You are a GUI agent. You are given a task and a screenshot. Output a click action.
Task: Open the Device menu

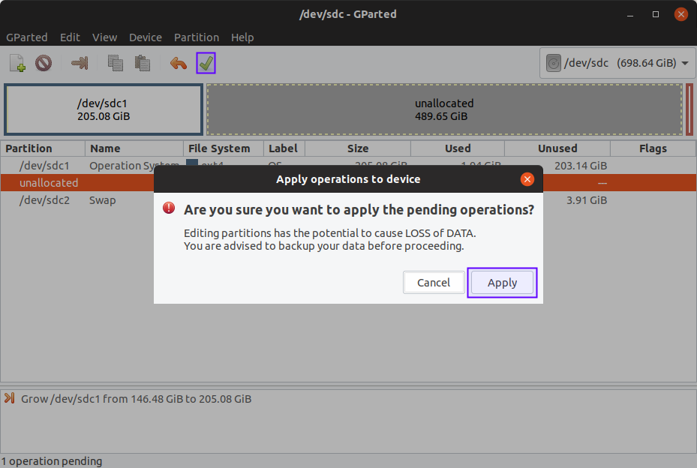click(x=146, y=37)
